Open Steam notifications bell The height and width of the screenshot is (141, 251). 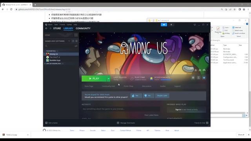(171, 25)
